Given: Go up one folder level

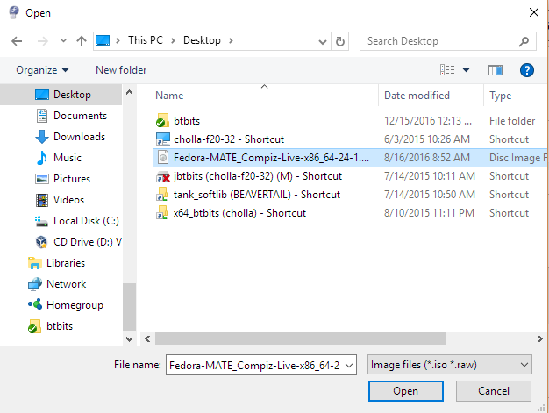Looking at the screenshot, I should click(82, 41).
